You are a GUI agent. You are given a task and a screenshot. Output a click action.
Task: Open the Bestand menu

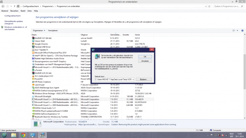(5, 11)
